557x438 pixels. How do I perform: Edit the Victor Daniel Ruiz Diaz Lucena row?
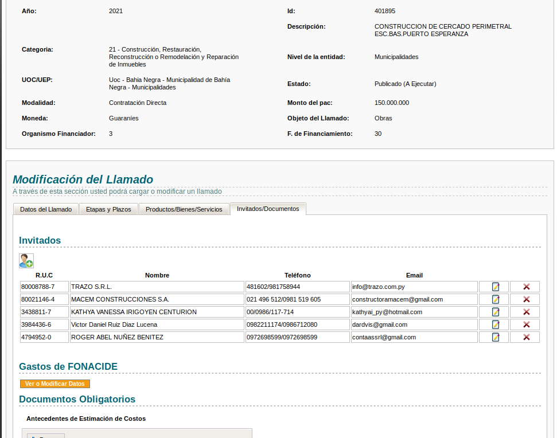496,324
